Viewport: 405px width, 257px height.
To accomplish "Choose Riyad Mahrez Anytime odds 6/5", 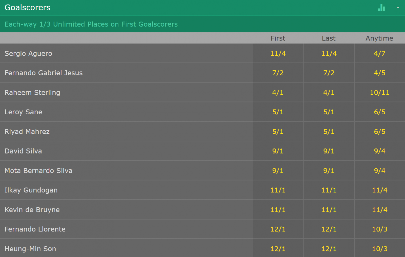I will coord(379,132).
